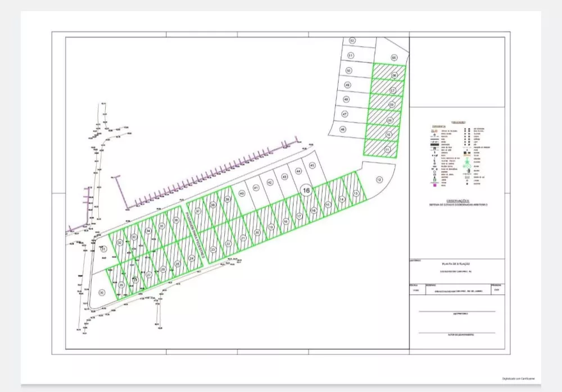The height and width of the screenshot is (392, 562).
Task: Click lot number 14
Action: pyautogui.click(x=342, y=199)
